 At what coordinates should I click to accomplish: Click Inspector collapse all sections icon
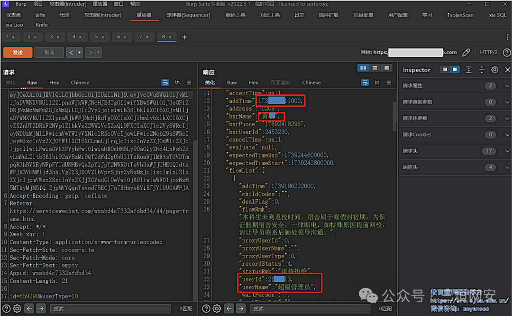482,70
